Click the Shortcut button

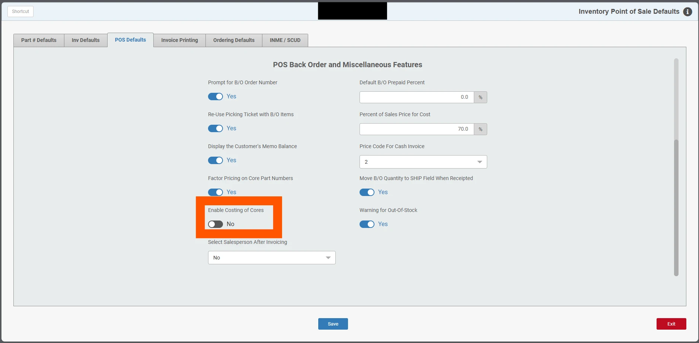(20, 12)
